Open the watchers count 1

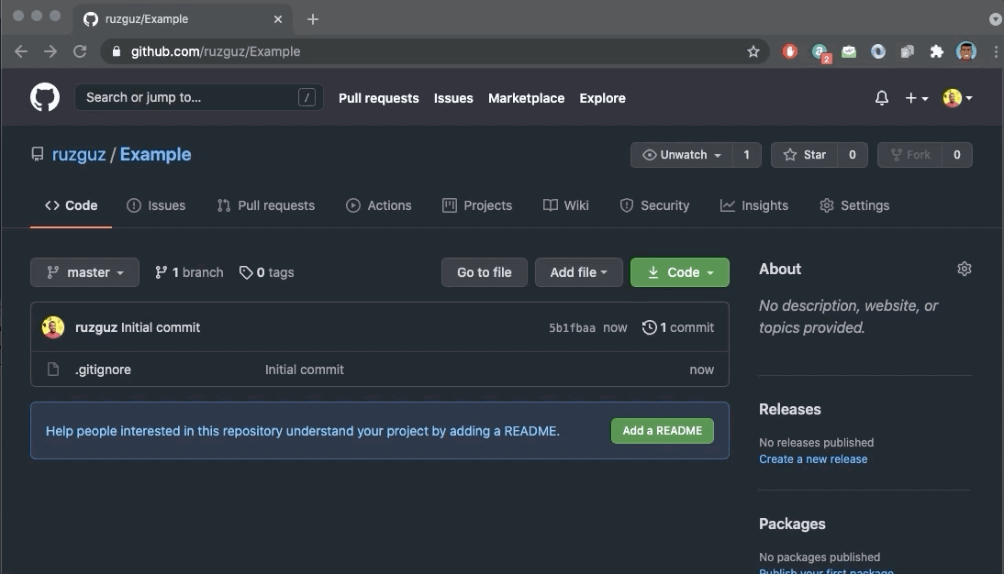[747, 155]
